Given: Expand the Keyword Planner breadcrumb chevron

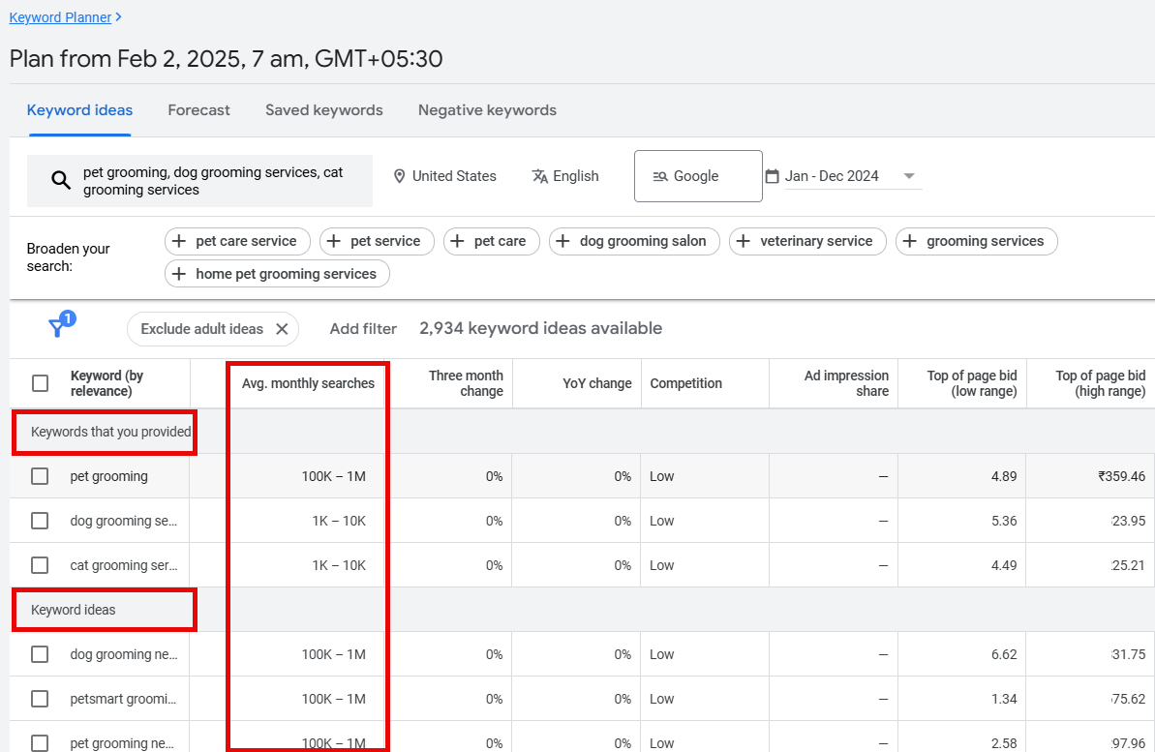Looking at the screenshot, I should point(118,16).
